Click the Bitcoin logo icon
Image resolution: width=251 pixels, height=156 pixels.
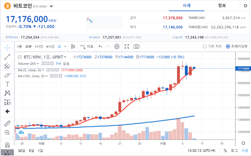pos(7,6)
